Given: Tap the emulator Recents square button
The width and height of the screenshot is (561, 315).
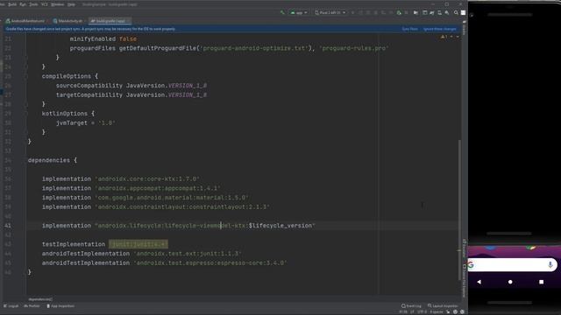Looking at the screenshot, I should 542,282.
